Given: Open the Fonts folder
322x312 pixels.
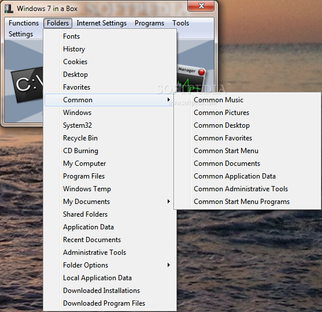Looking at the screenshot, I should pos(110,36).
